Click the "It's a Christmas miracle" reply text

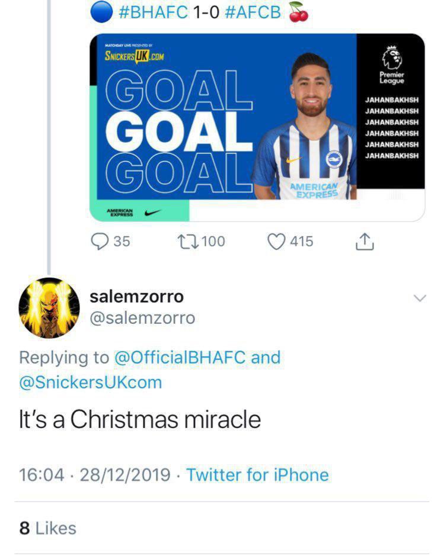pyautogui.click(x=140, y=420)
